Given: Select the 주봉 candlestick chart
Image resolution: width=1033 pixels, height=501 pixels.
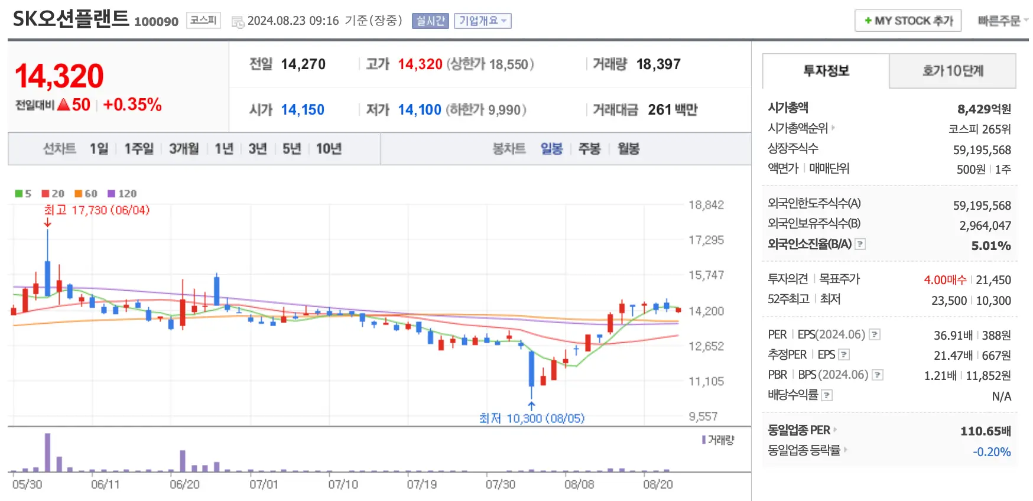Looking at the screenshot, I should click(590, 149).
